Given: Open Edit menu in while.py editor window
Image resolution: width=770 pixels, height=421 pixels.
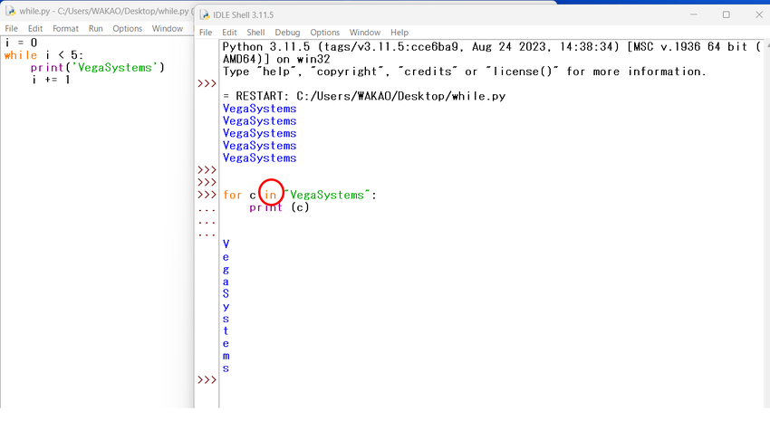Looking at the screenshot, I should pos(34,28).
